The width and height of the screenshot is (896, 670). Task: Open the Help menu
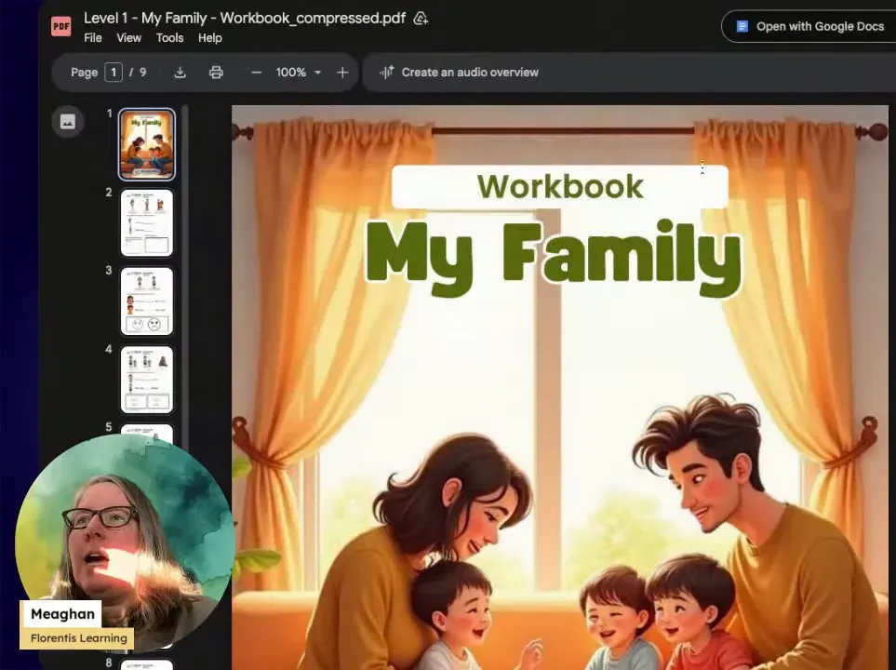[x=210, y=38]
